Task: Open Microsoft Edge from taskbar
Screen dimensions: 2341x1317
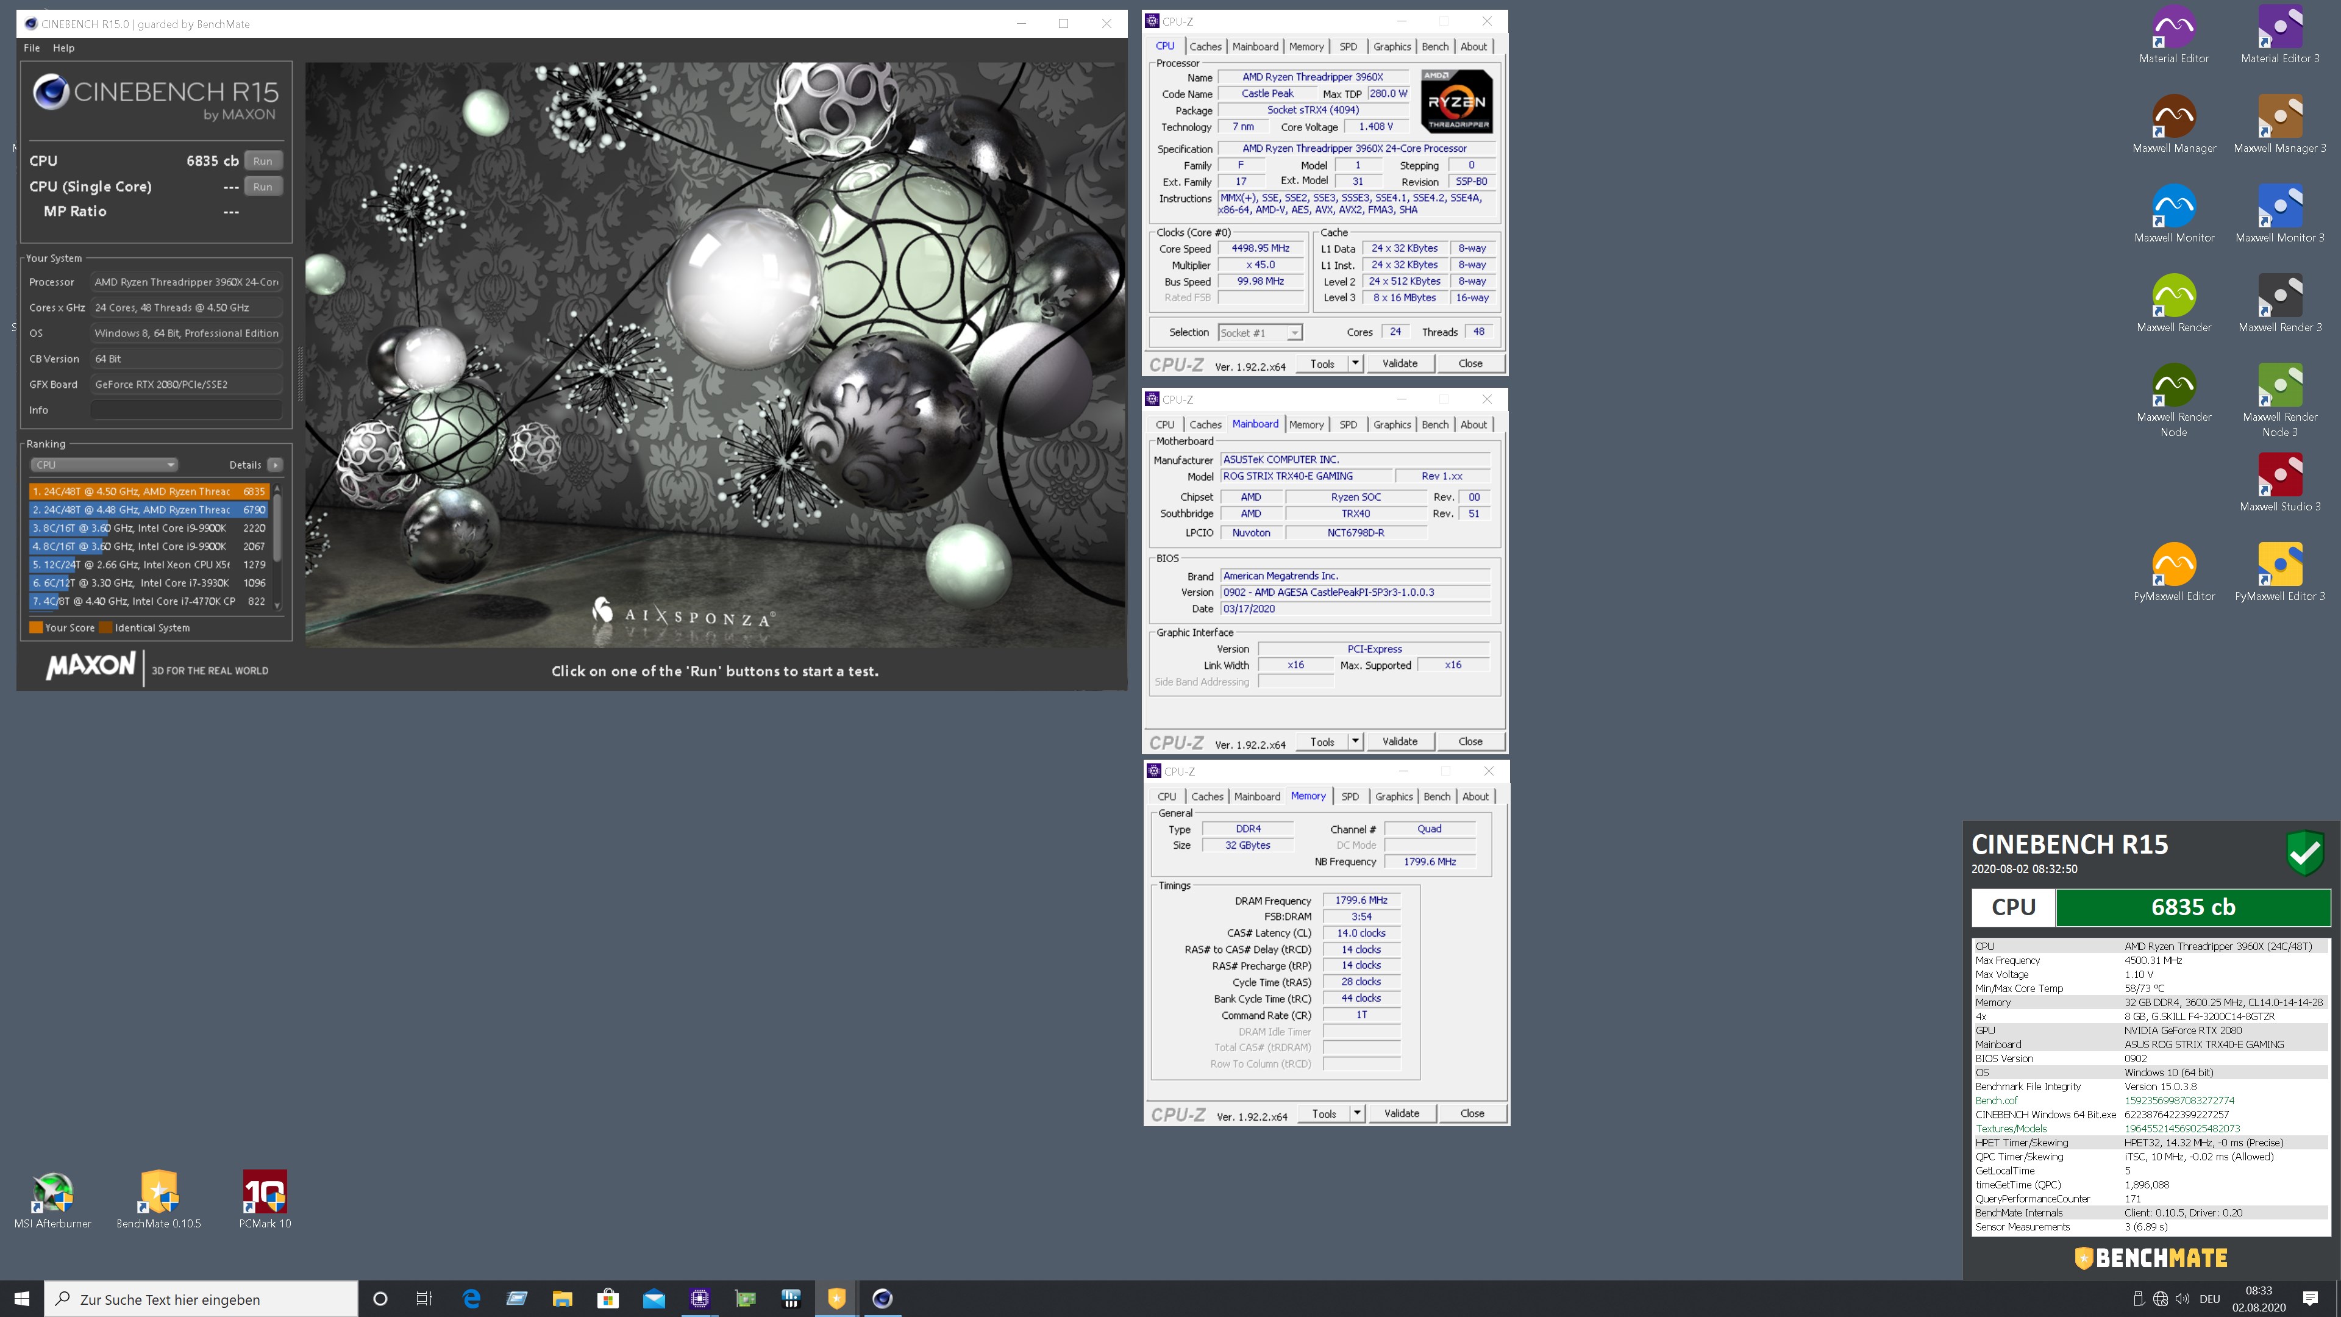Action: pos(471,1299)
